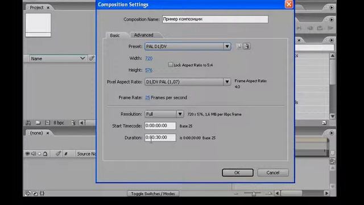Select the Project panel tab
The width and height of the screenshot is (364, 205).
coord(36,7)
